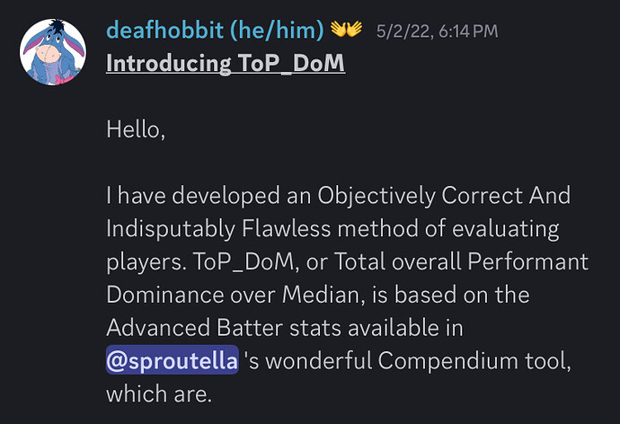
Task: Click the final line which are.
Action: coord(159,394)
